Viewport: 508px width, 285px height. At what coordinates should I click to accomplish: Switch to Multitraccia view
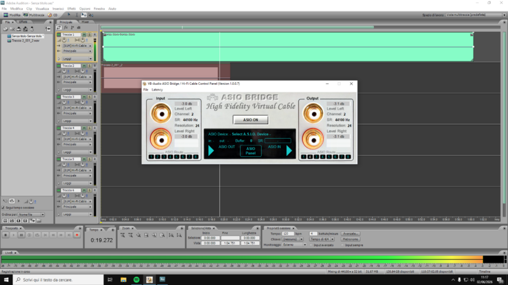pos(34,15)
